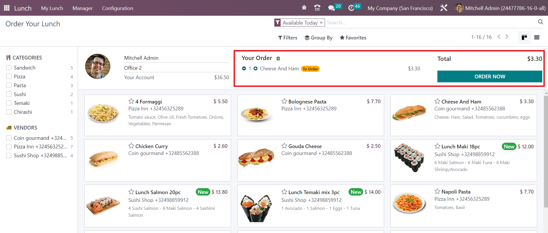This screenshot has height=233, width=548.
Task: Favorite the Lunch Temaki mix 3pc star
Action: tap(284, 192)
